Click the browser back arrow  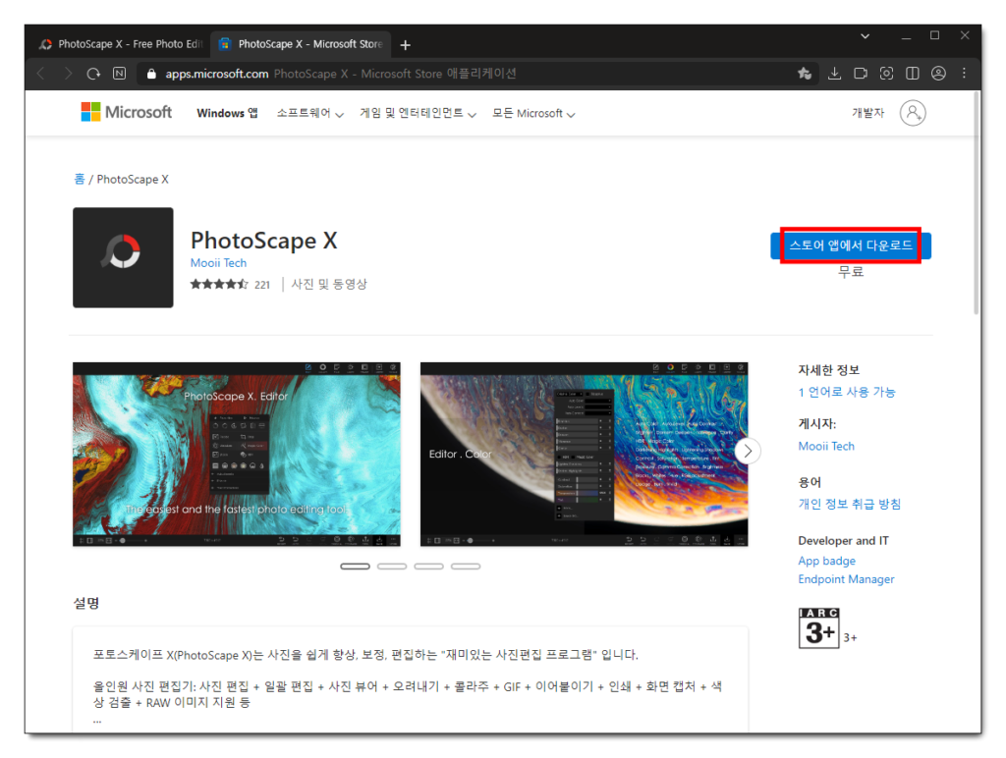click(41, 73)
